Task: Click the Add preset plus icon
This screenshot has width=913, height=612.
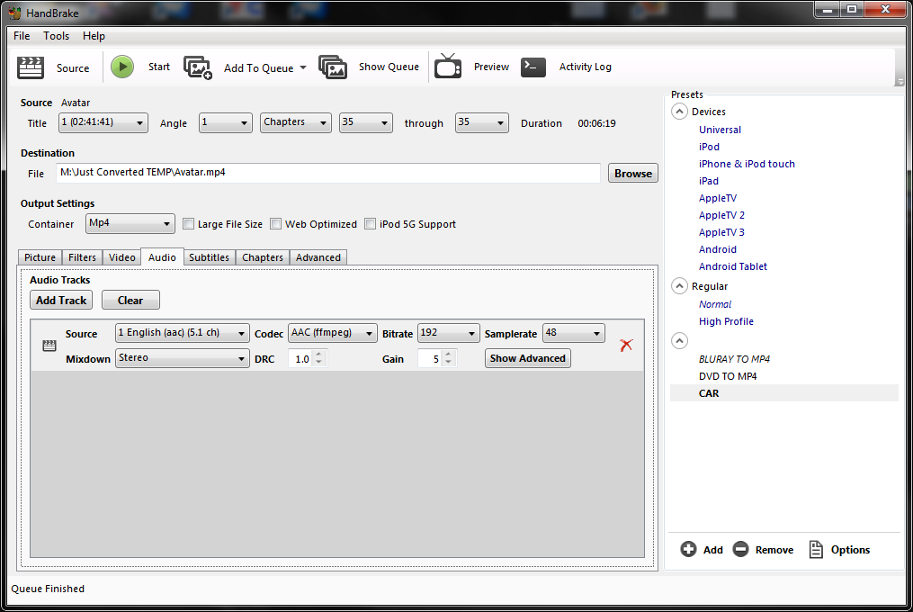Action: [688, 549]
